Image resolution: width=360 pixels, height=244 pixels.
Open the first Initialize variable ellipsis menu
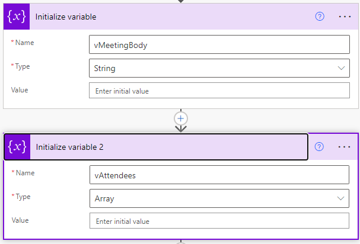pyautogui.click(x=345, y=17)
